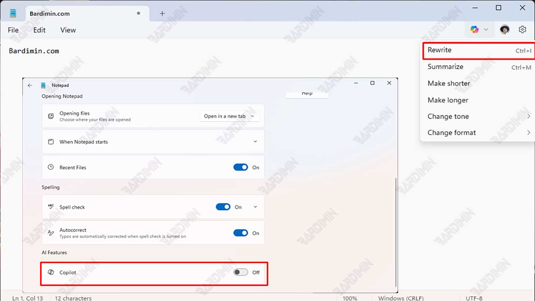Open Notepad settings gear icon
This screenshot has width=535, height=301.
pos(522,29)
